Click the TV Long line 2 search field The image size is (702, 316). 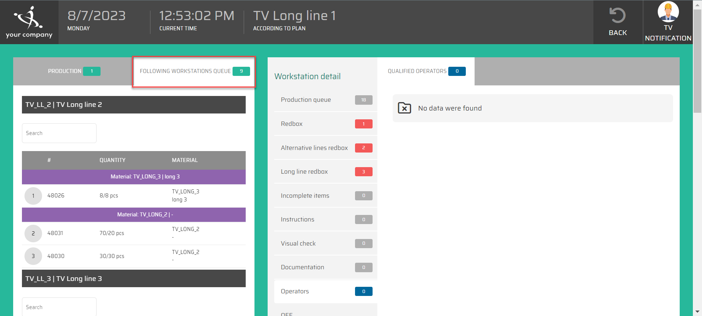pyautogui.click(x=59, y=133)
